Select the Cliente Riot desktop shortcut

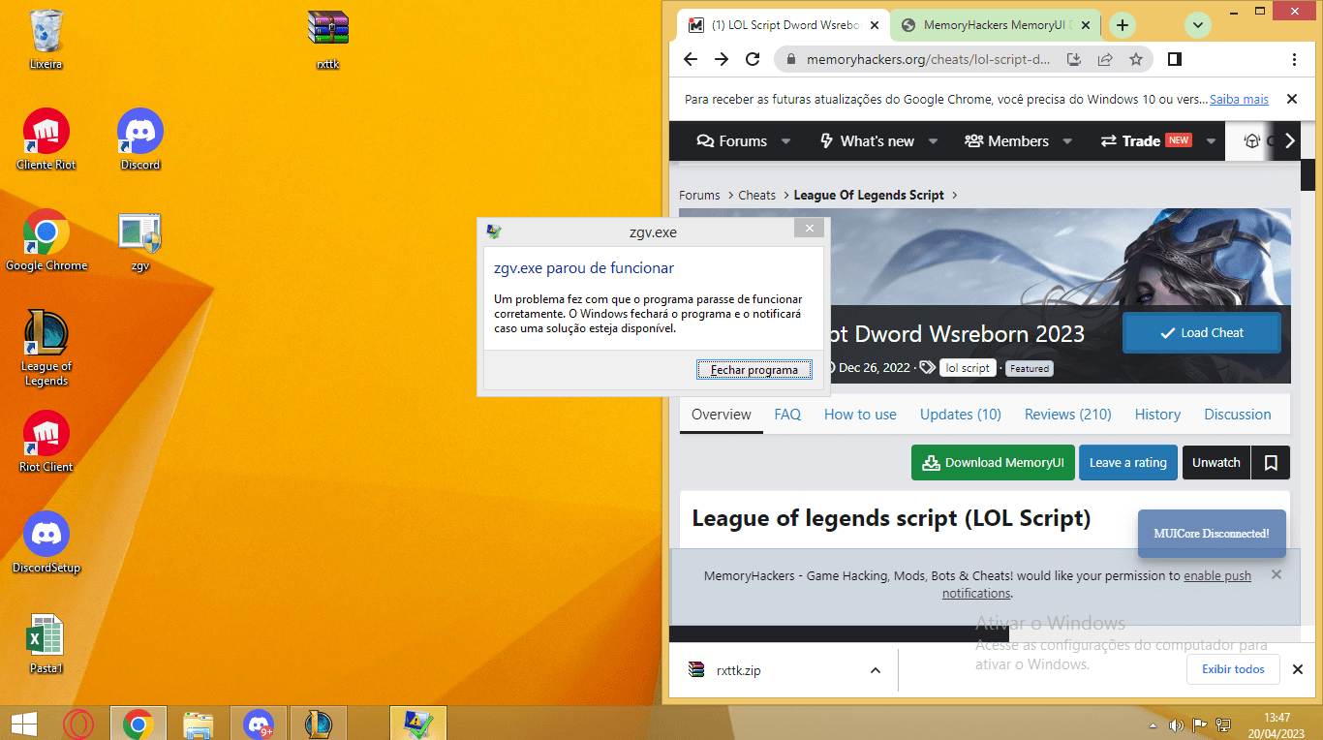[x=46, y=139]
